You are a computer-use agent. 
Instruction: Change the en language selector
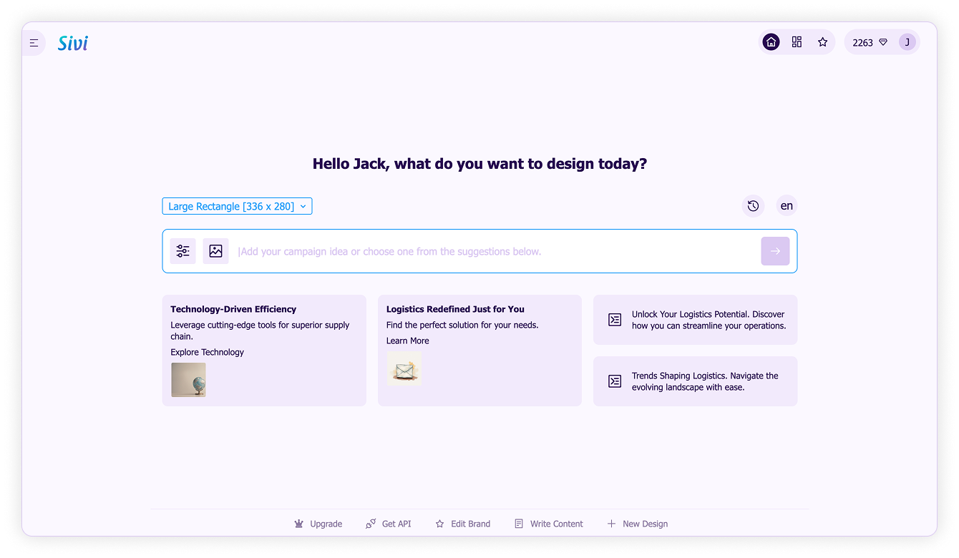tap(787, 206)
